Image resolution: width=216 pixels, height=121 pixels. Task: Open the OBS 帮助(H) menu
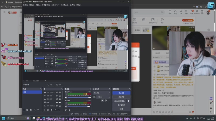[x=79, y=5]
